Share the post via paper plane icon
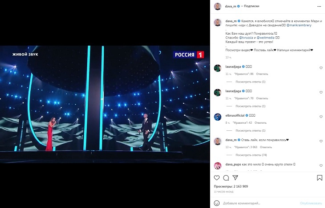This screenshot has height=208, width=325. (235, 178)
